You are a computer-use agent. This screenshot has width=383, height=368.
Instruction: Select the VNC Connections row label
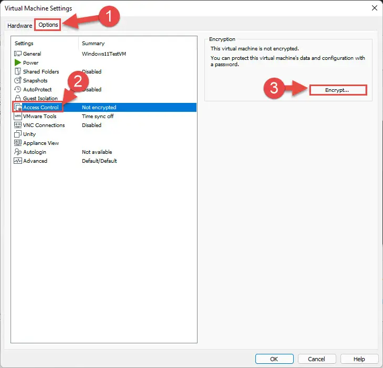44,125
